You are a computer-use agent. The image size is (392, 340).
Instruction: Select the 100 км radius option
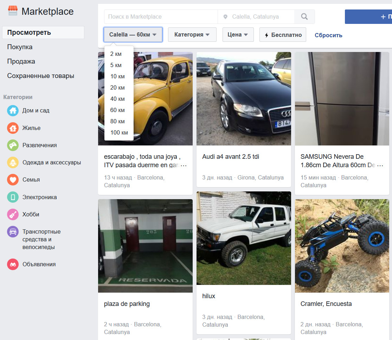[119, 133]
